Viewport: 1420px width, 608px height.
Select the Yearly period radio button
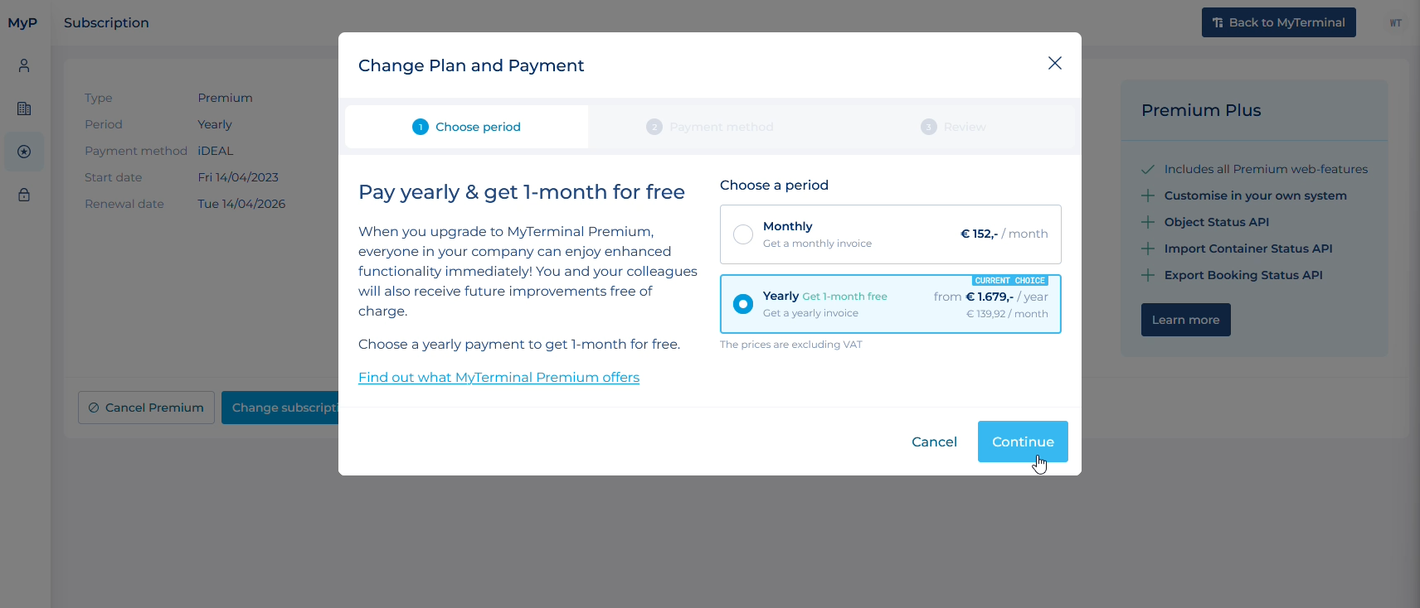coord(743,304)
